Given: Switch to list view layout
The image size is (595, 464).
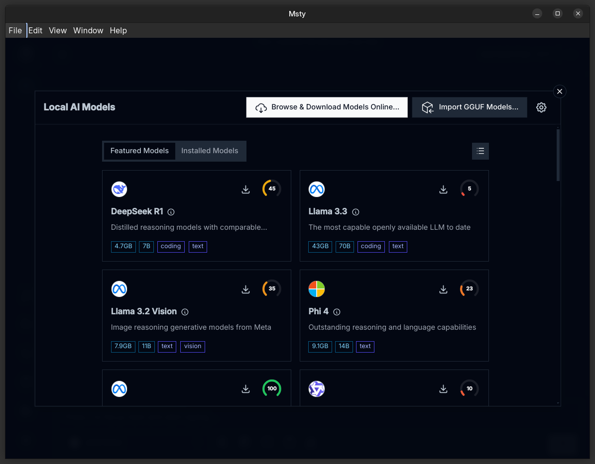Looking at the screenshot, I should (x=480, y=151).
